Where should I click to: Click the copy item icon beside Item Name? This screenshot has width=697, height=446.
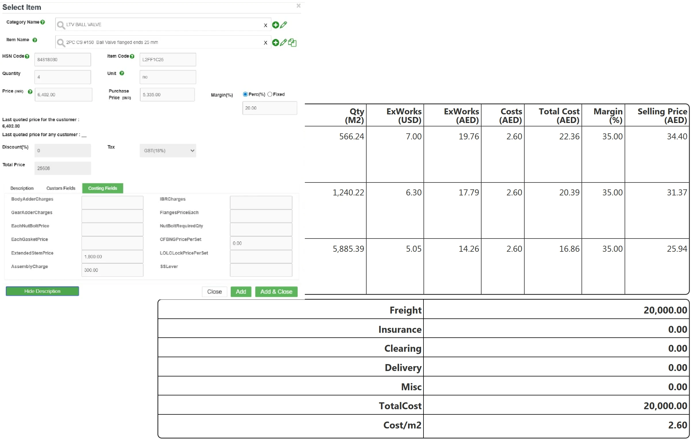[x=292, y=43]
